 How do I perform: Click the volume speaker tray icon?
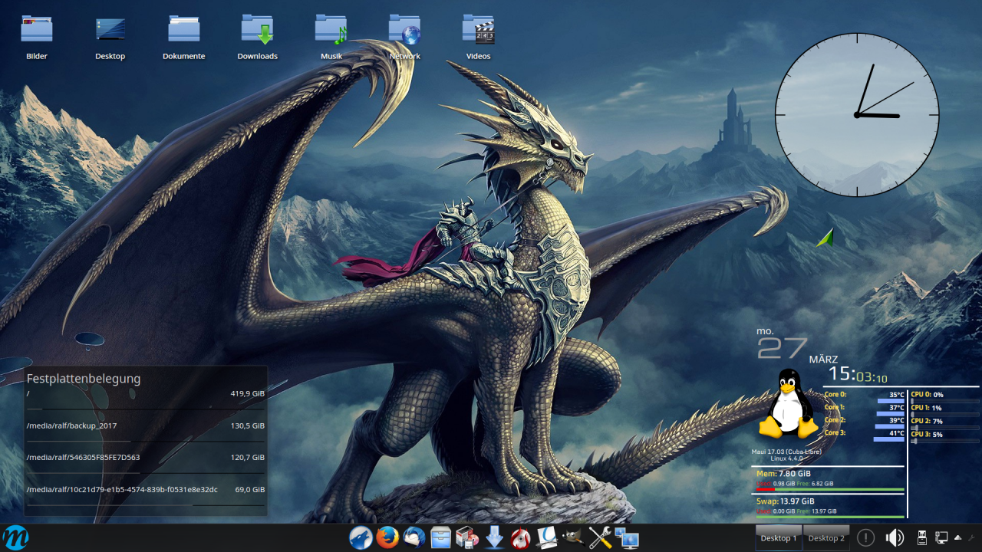click(x=895, y=538)
